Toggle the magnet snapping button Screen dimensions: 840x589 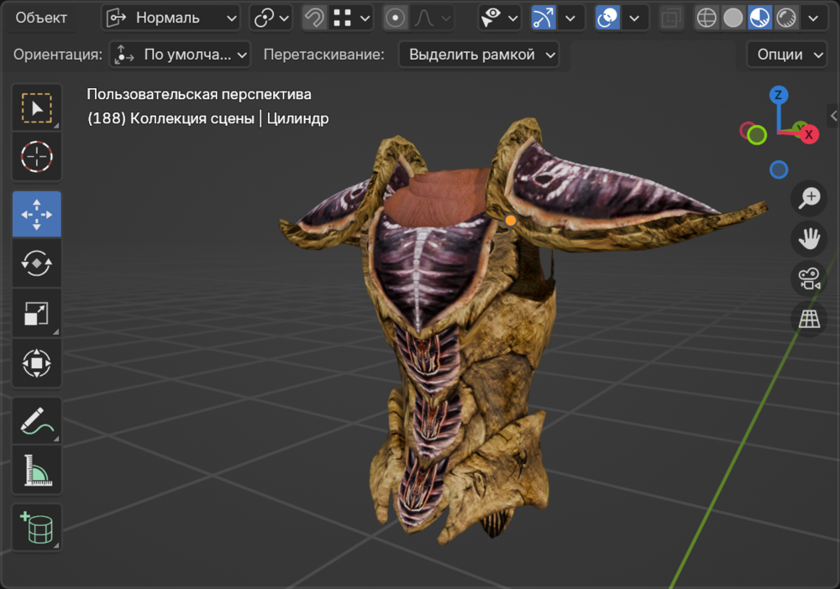314,18
